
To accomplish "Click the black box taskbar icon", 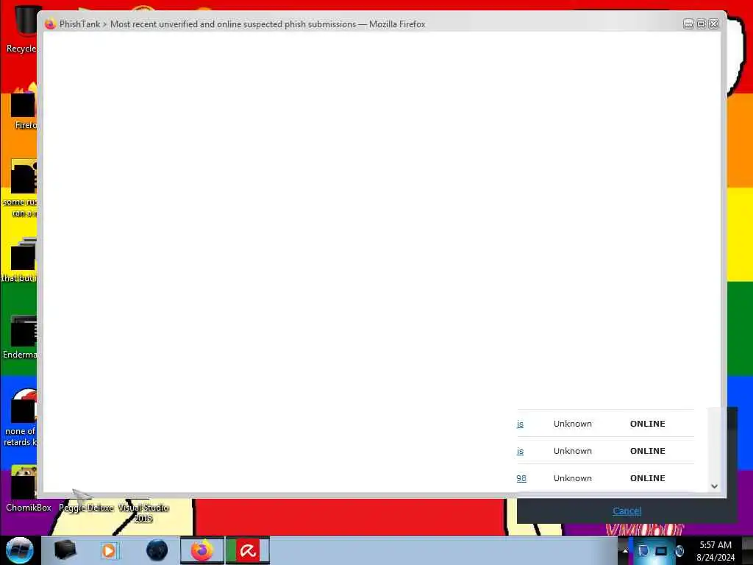I will [x=65, y=550].
